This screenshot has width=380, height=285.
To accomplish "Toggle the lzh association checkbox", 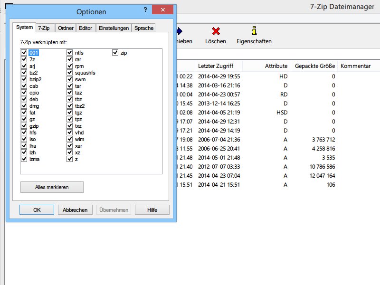I will [x=24, y=152].
